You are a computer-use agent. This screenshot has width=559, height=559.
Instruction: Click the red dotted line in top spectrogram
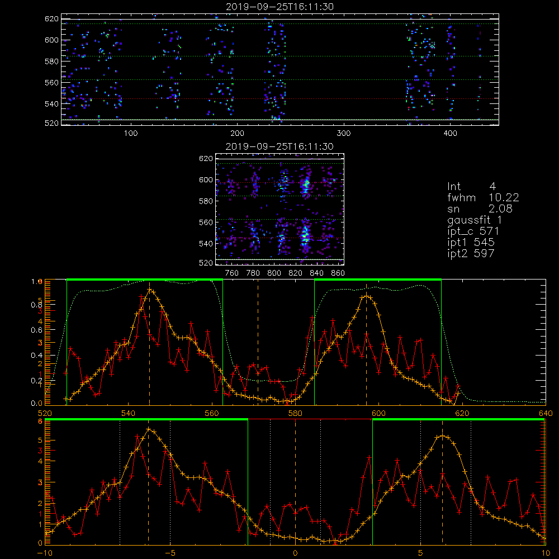click(280, 99)
